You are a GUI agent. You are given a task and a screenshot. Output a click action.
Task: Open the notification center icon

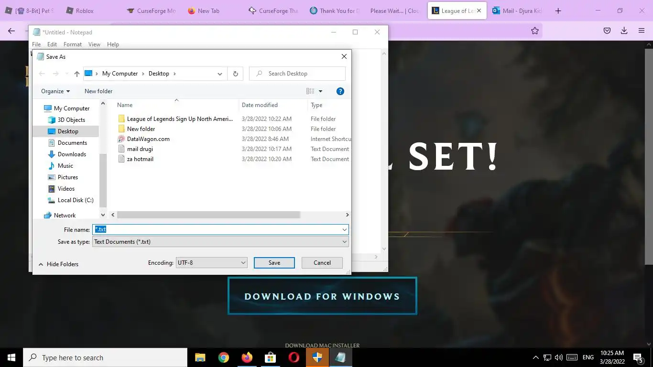pos(638,357)
